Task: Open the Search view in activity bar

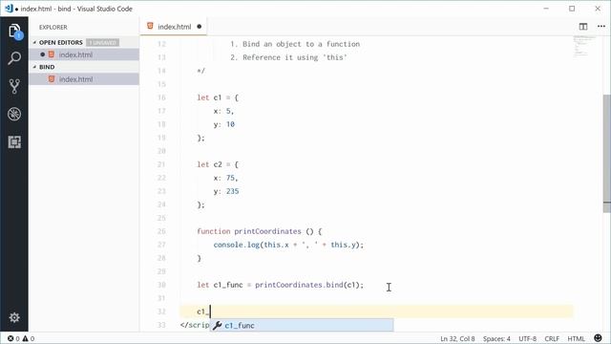Action: 14,58
